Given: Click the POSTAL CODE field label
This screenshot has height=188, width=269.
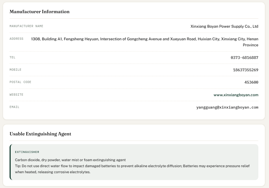Looking at the screenshot, I should tap(21, 82).
